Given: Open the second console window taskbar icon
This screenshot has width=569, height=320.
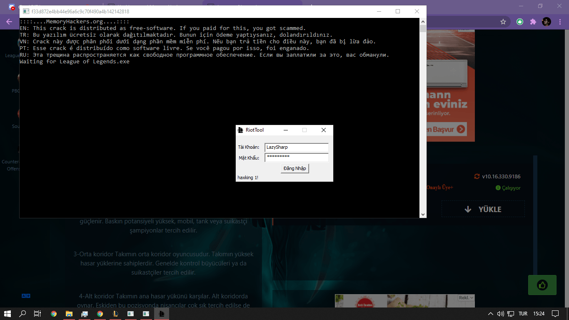Looking at the screenshot, I should [x=146, y=314].
